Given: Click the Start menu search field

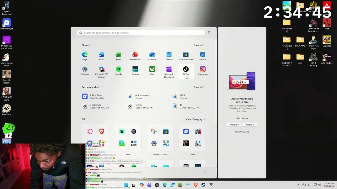Looking at the screenshot, I should pos(141,33).
